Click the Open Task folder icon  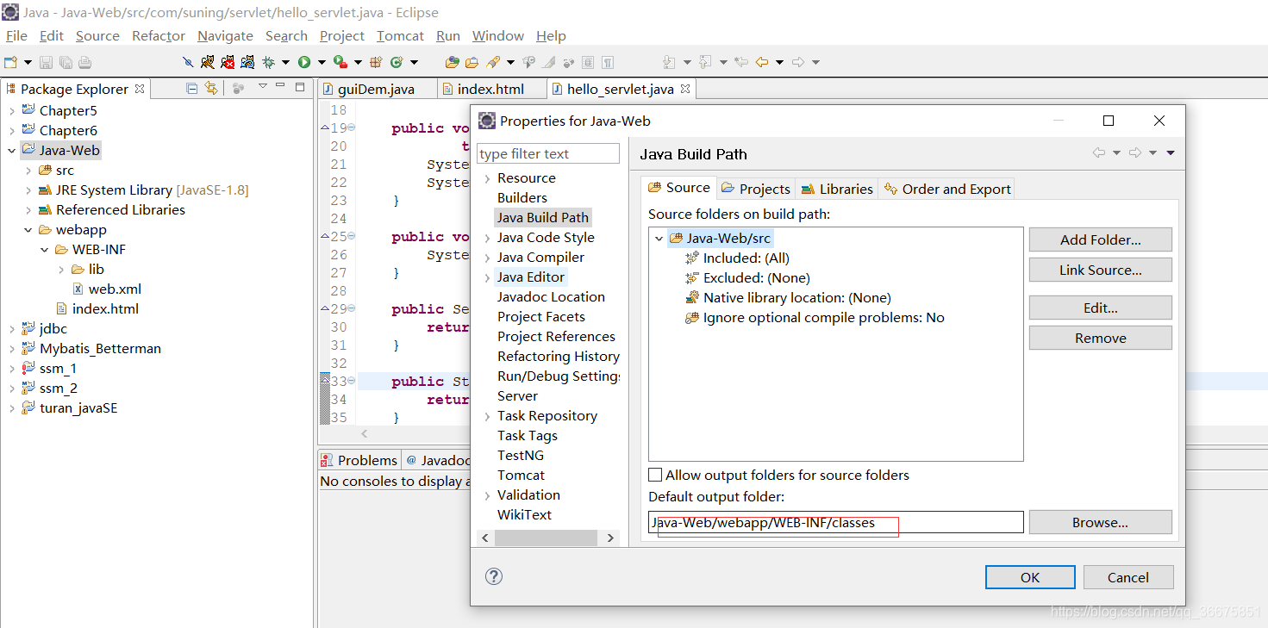(x=472, y=62)
